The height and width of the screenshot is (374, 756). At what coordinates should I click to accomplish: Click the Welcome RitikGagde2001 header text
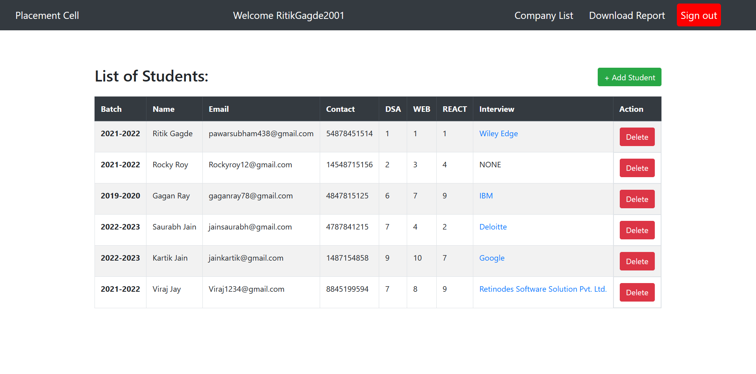289,15
